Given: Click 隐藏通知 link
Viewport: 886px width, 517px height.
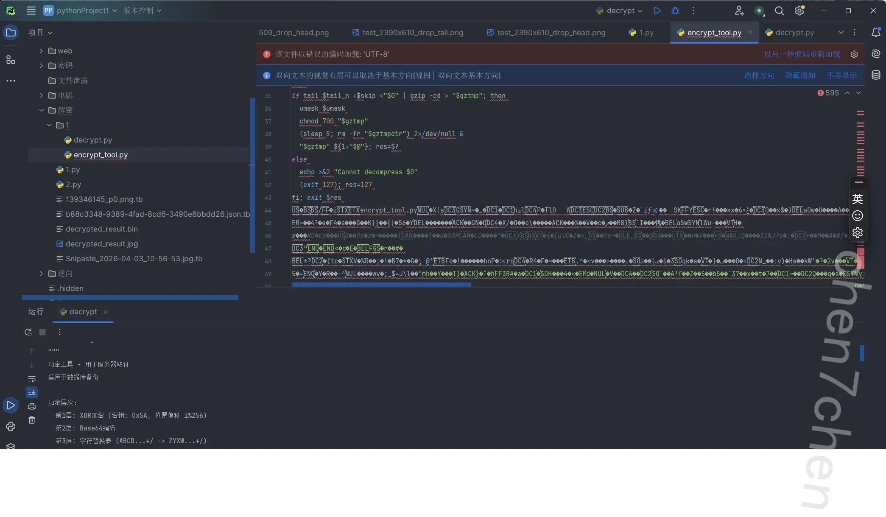Looking at the screenshot, I should point(800,75).
